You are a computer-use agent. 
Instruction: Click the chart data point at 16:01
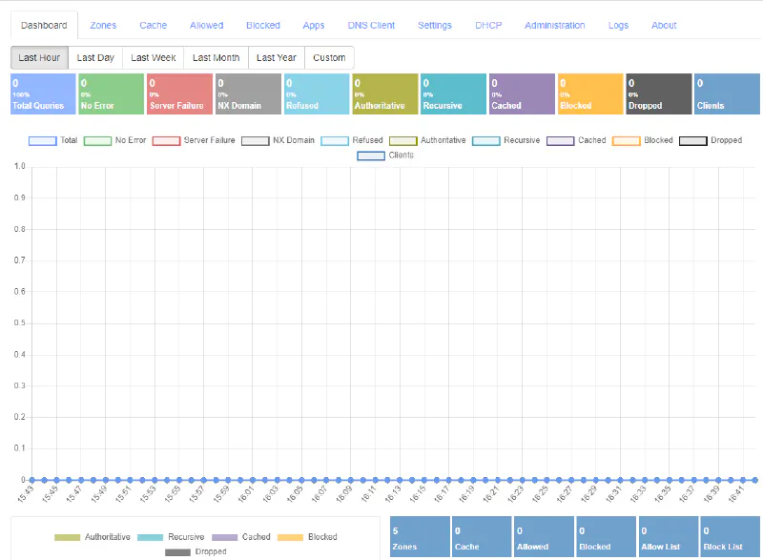pyautogui.click(x=253, y=480)
